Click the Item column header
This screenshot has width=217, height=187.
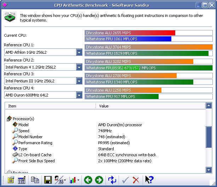(x=50, y=106)
